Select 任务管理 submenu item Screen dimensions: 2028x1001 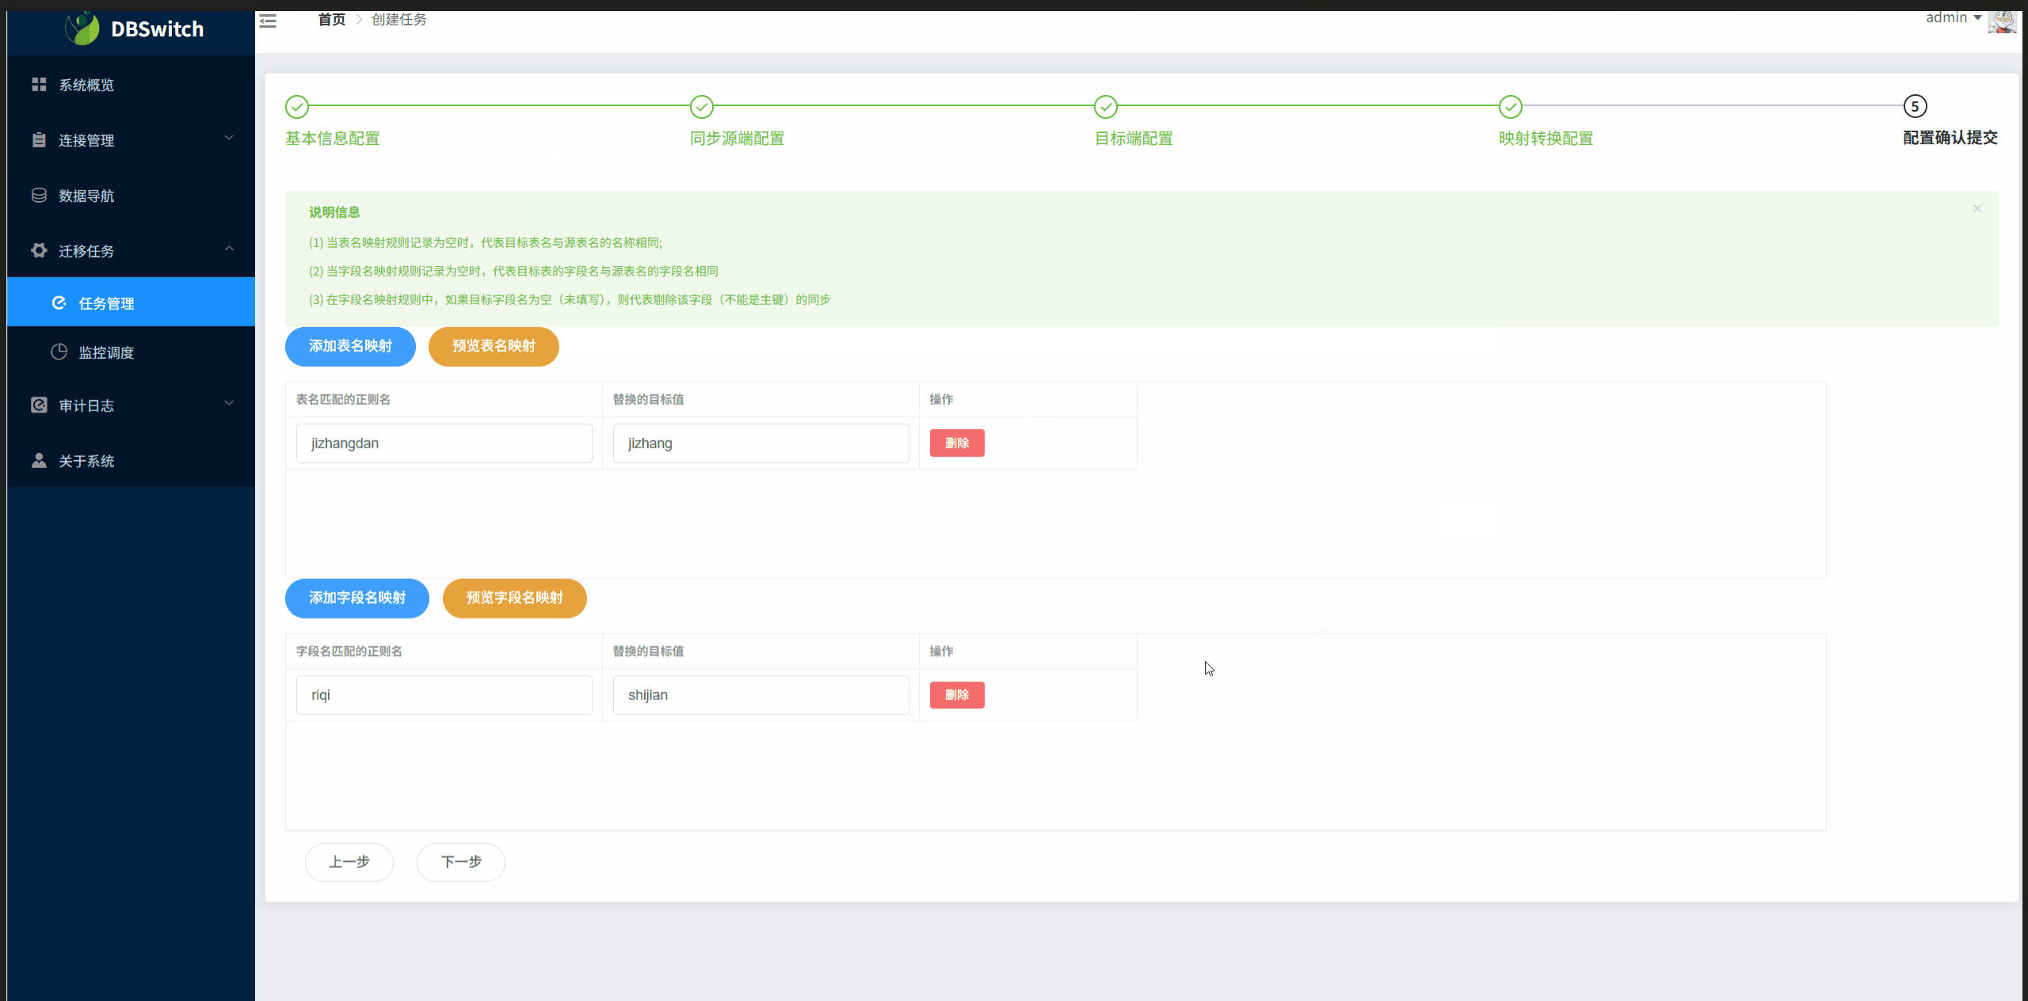(x=132, y=302)
